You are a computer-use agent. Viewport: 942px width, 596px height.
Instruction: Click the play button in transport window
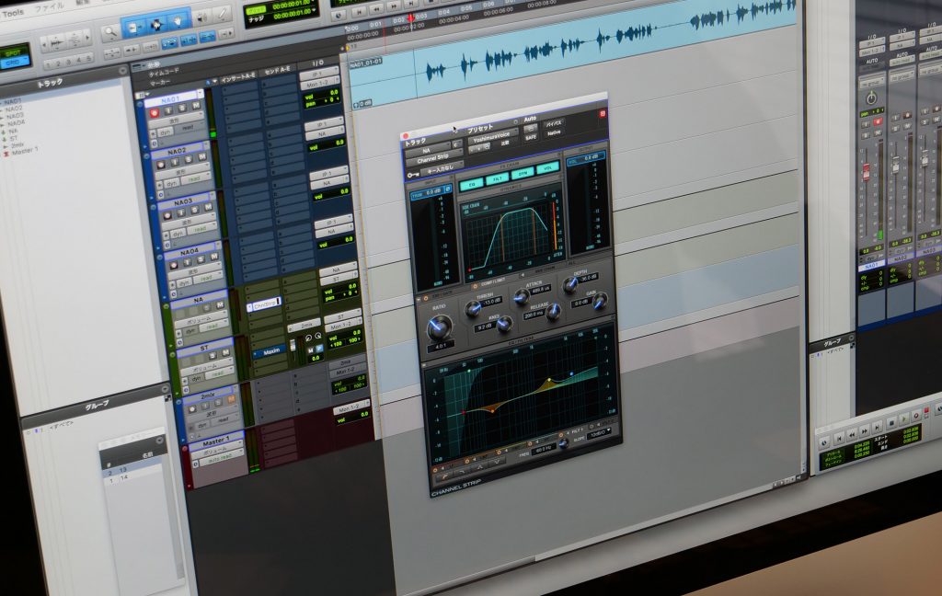[905, 419]
